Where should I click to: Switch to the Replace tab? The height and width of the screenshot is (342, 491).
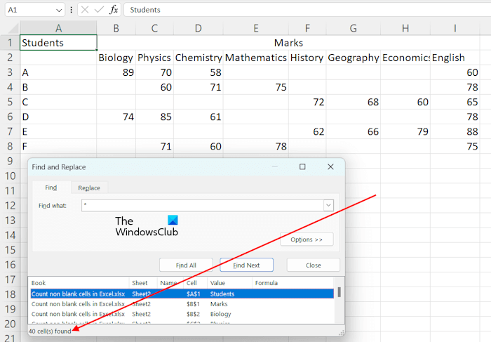(89, 188)
